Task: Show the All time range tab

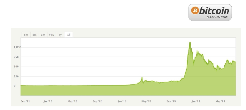Action: (x=69, y=35)
